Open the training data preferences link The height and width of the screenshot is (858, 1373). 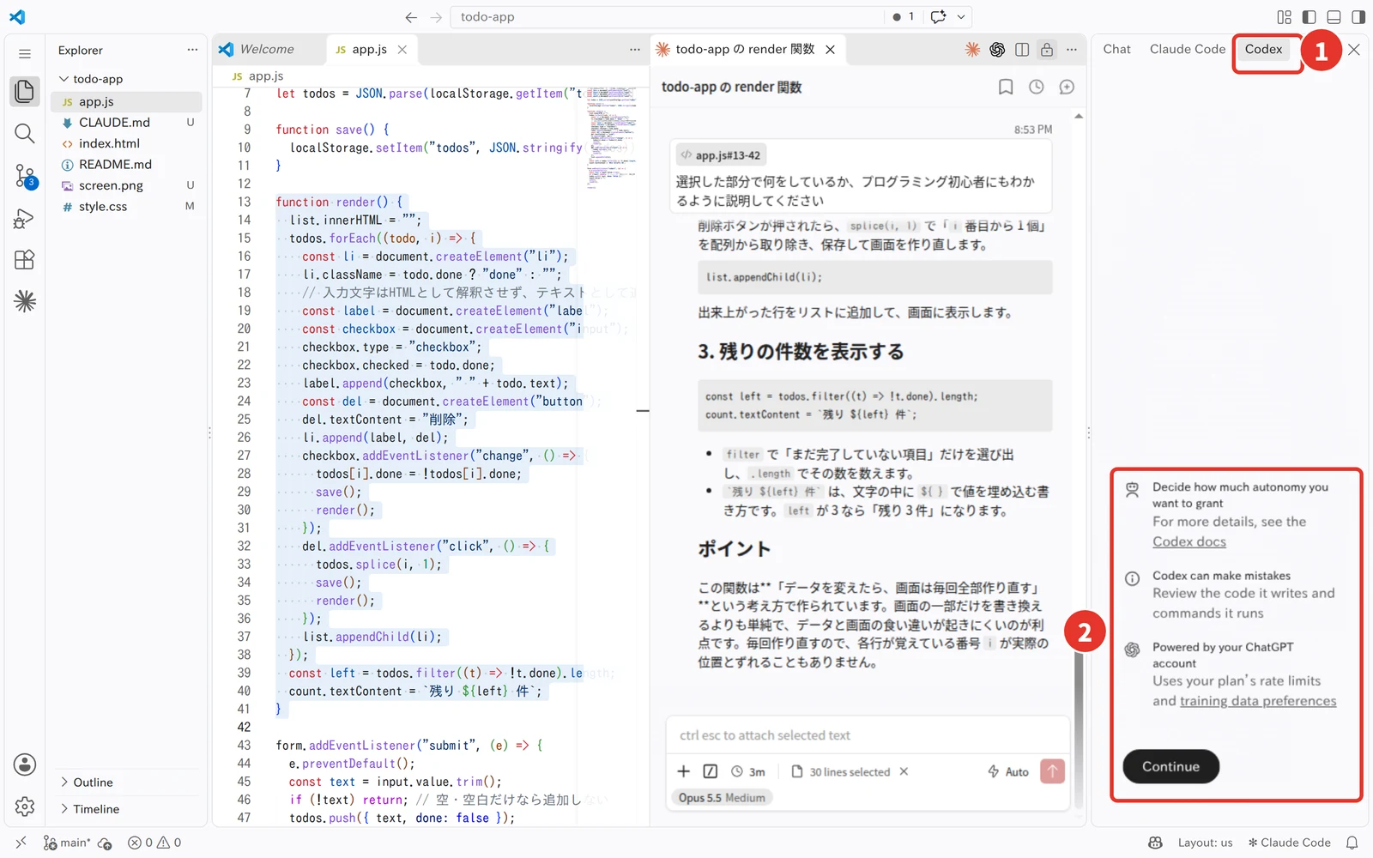click(1258, 701)
